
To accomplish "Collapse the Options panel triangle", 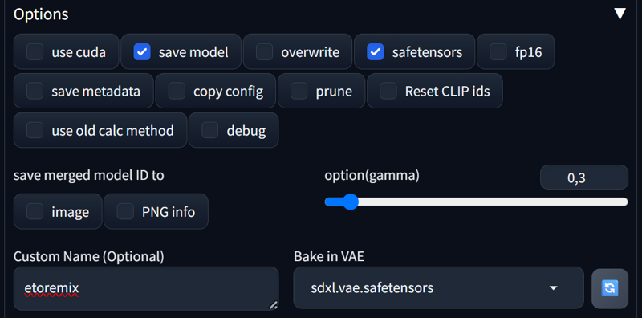I will [x=620, y=14].
